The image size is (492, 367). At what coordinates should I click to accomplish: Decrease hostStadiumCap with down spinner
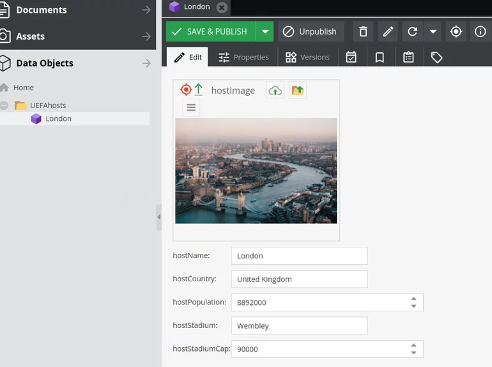coord(413,352)
